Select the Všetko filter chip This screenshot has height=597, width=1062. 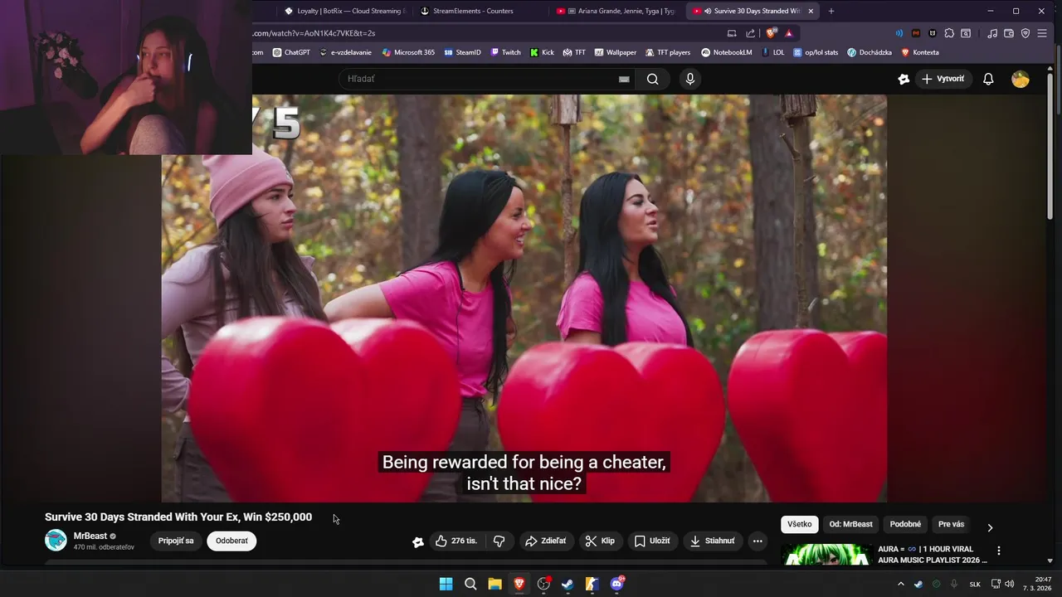click(x=800, y=524)
